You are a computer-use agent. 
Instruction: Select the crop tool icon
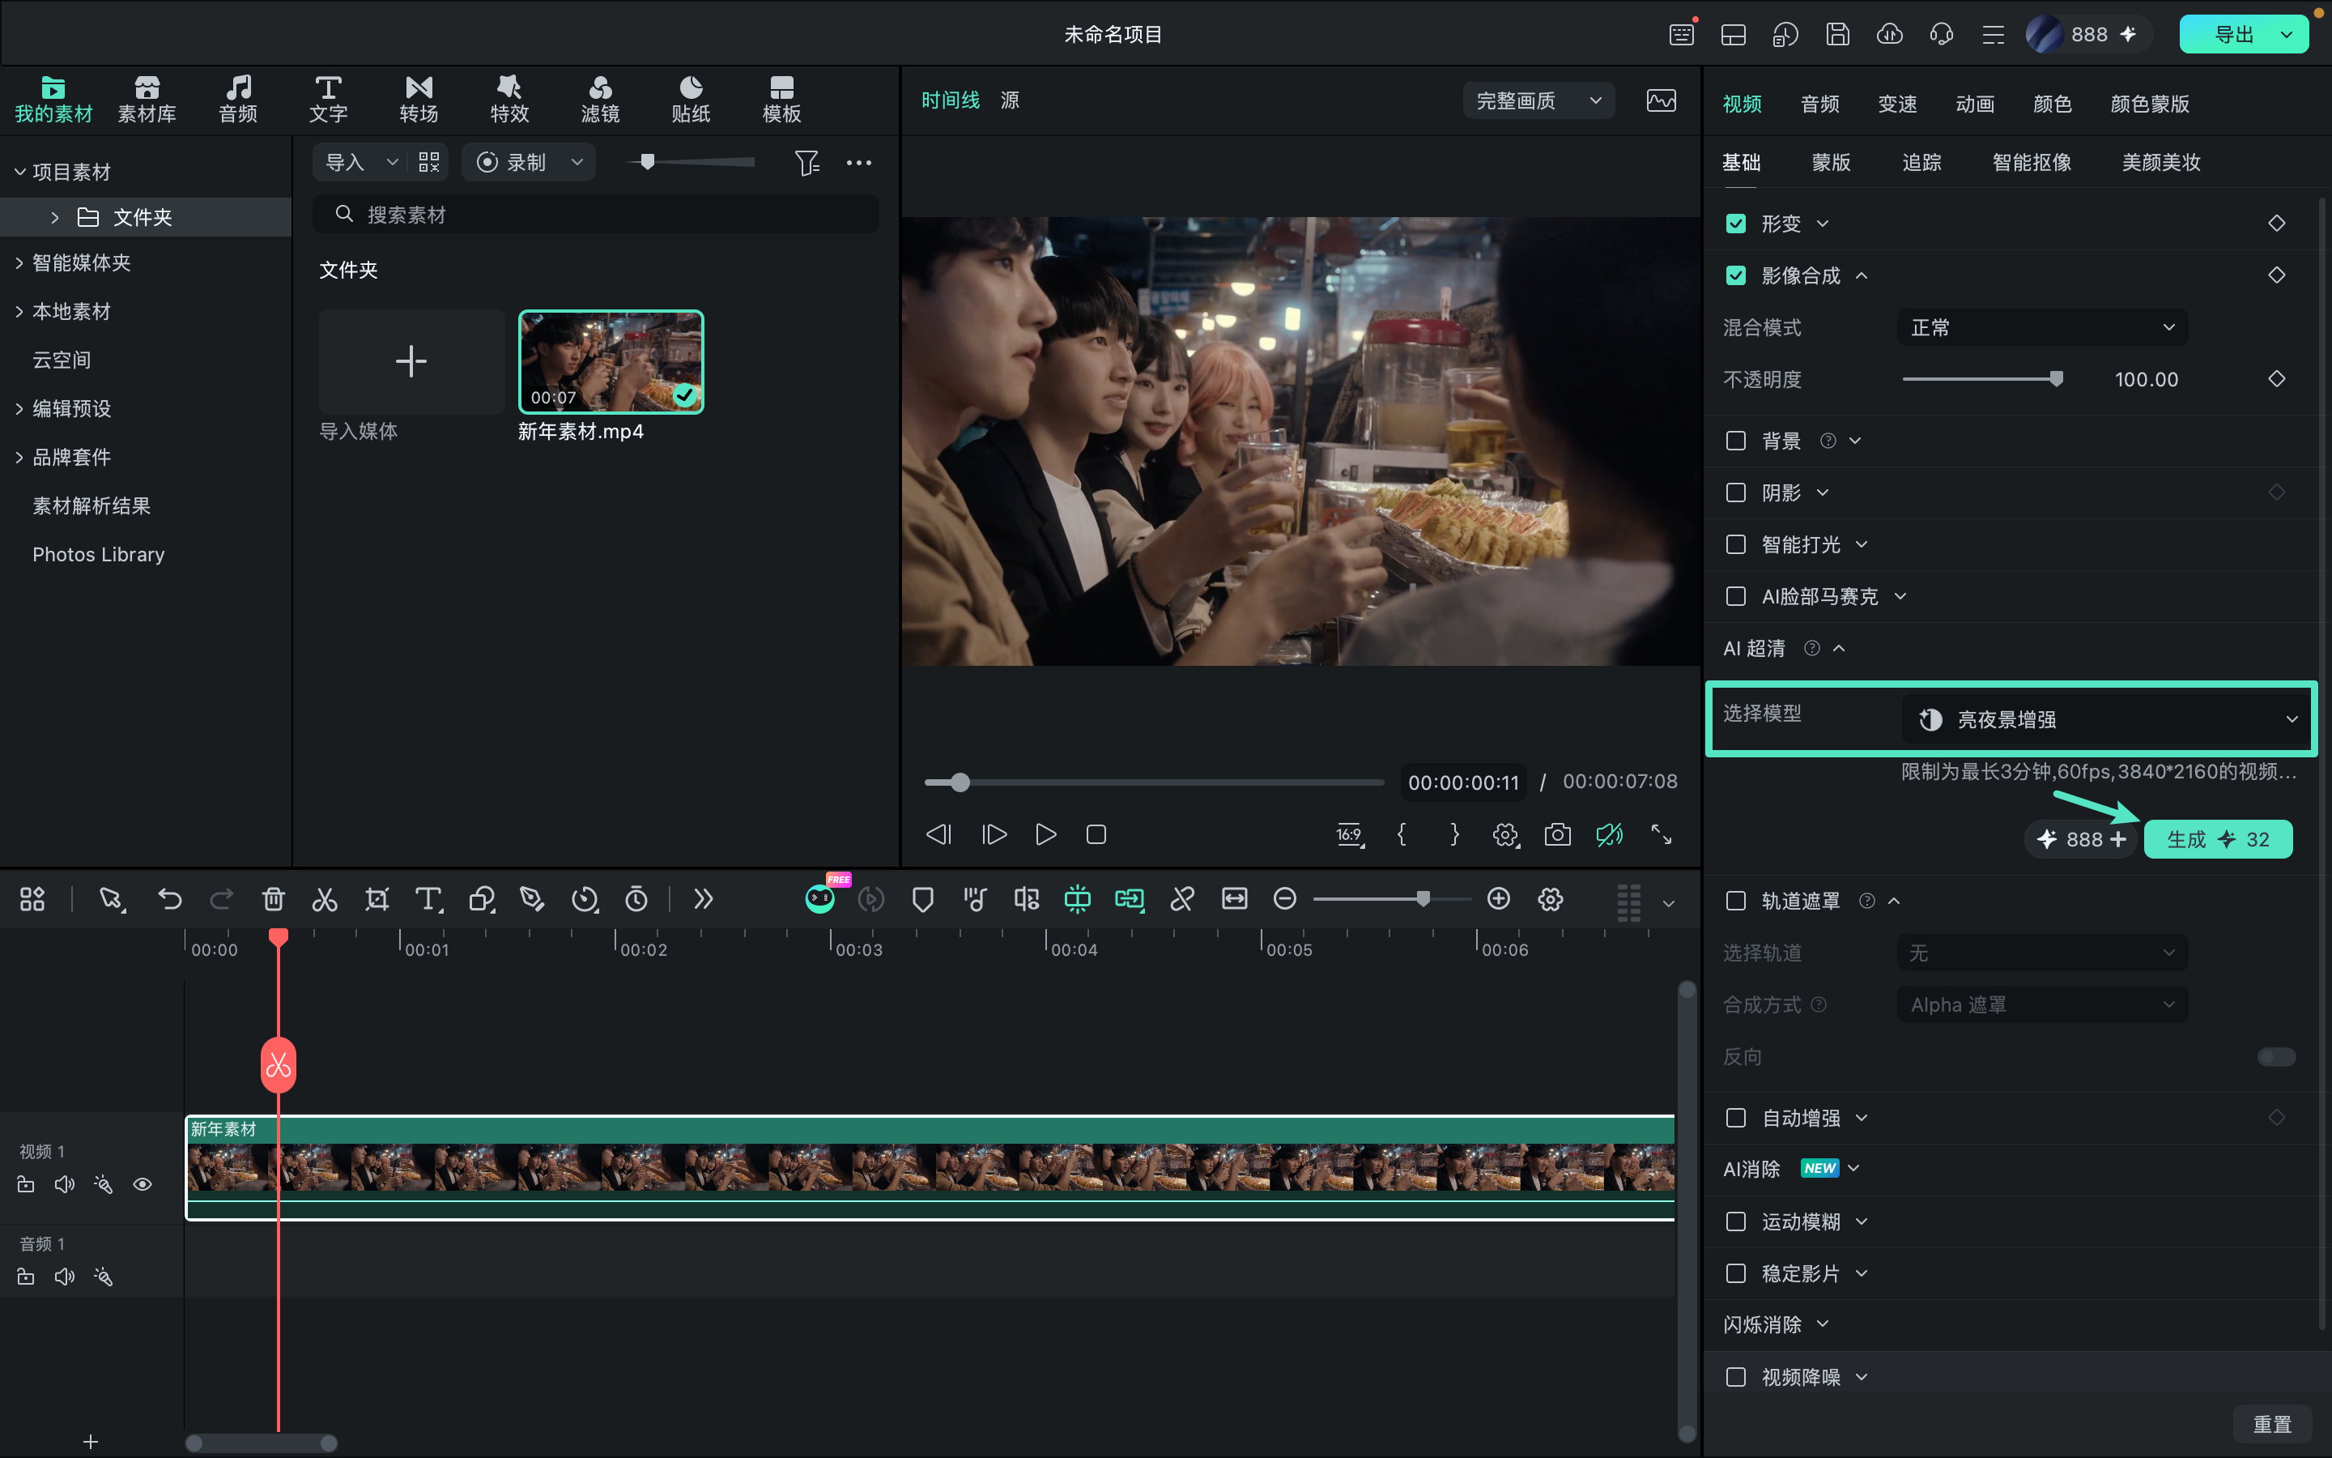tap(377, 900)
